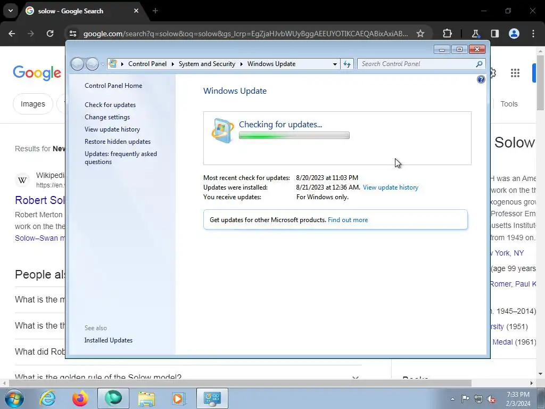This screenshot has height=409, width=545.
Task: Show hidden tray icons arrow
Action: [452, 399]
